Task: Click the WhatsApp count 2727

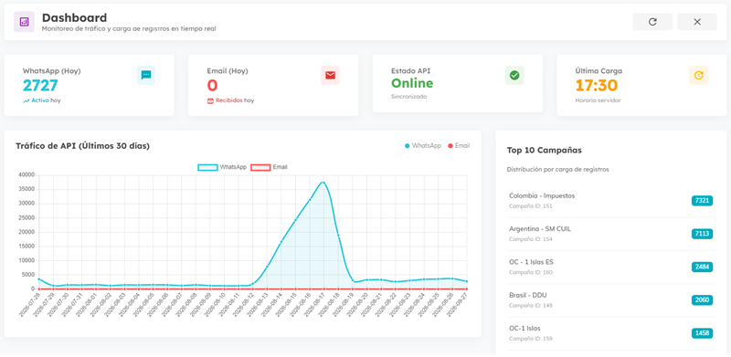Action: (x=40, y=85)
